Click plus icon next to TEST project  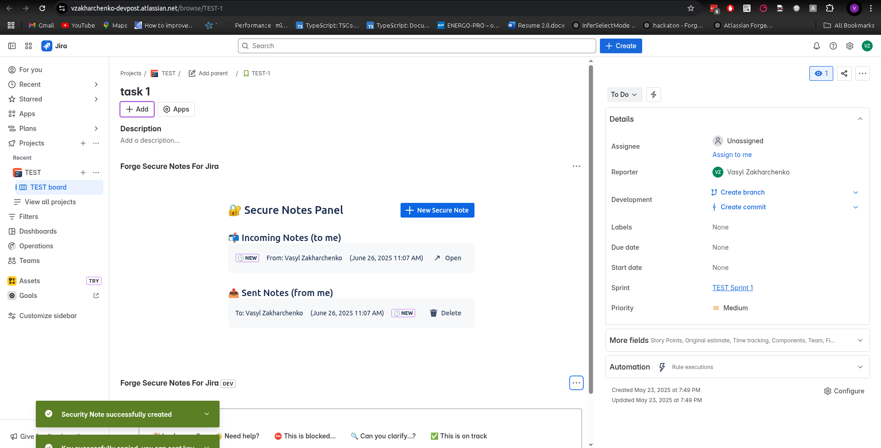click(83, 173)
